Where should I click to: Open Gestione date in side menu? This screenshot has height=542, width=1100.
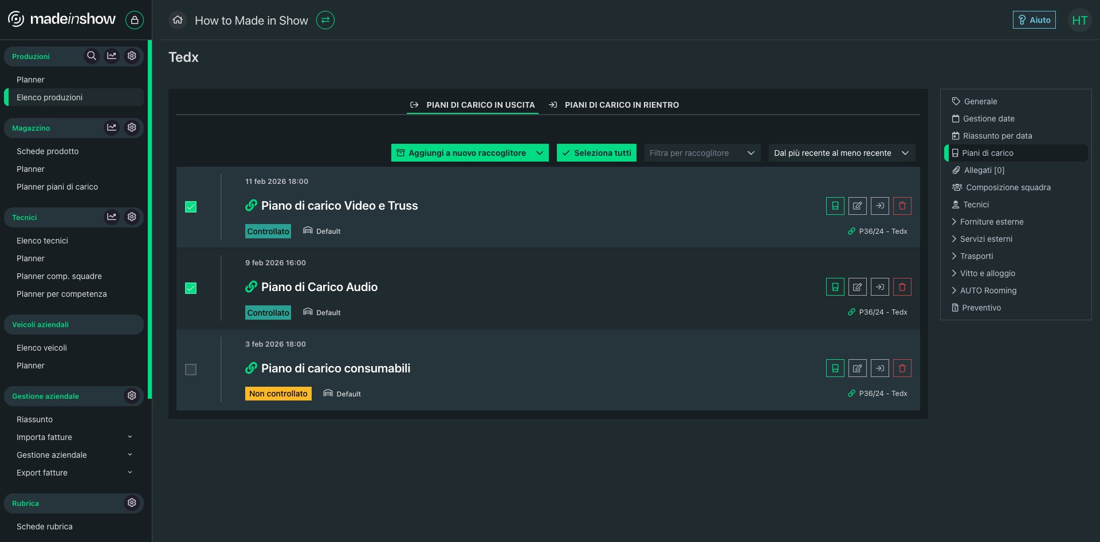(x=988, y=119)
